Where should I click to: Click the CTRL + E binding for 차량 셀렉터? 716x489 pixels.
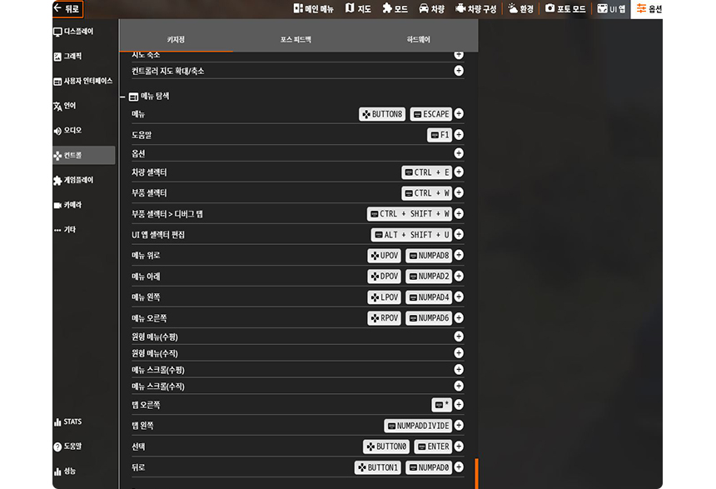tap(425, 172)
